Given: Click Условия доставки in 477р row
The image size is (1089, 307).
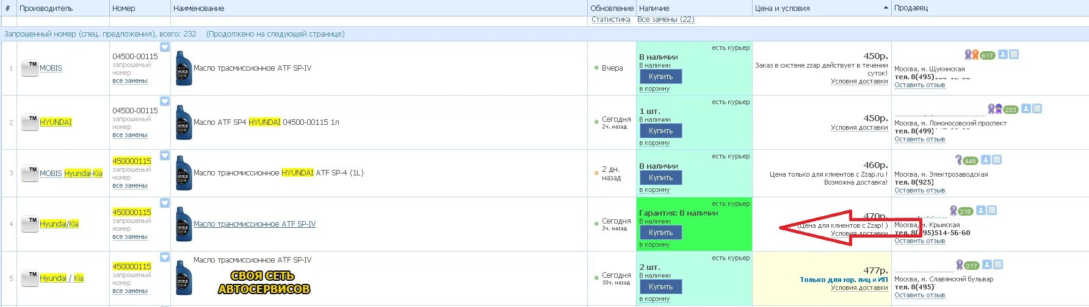Looking at the screenshot, I should point(859,288).
